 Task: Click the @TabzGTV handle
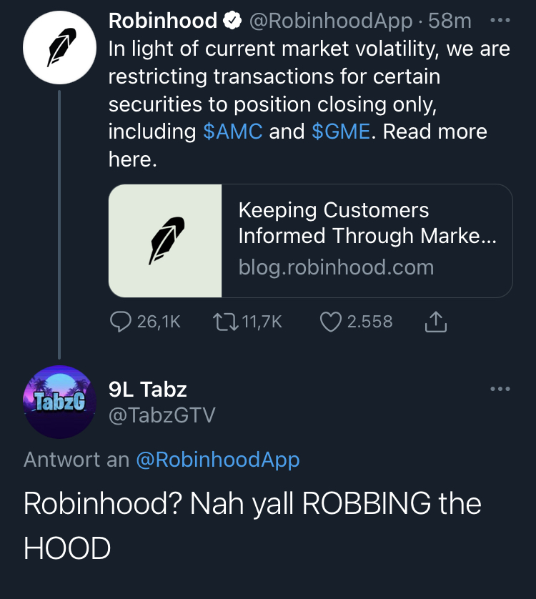click(162, 415)
